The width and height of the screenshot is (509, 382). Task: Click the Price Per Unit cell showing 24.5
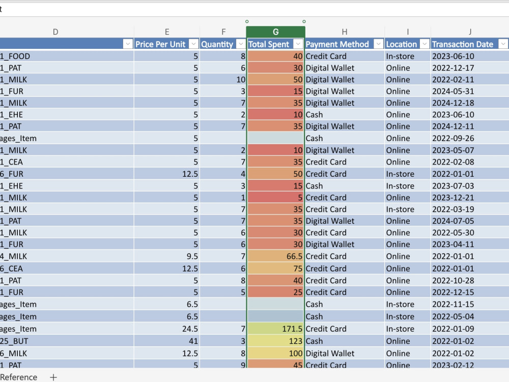167,329
